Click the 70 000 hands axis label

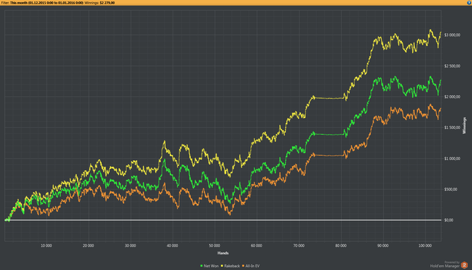pyautogui.click(x=299, y=246)
